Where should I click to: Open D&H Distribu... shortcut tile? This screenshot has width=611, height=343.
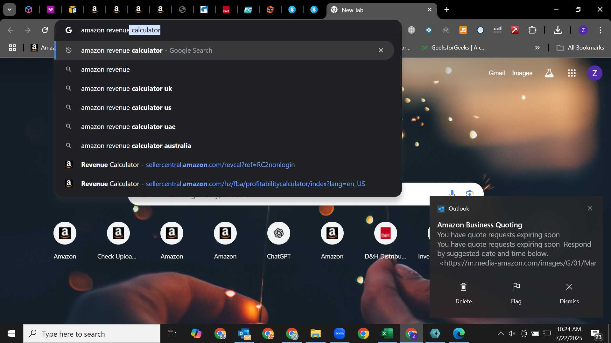click(385, 240)
